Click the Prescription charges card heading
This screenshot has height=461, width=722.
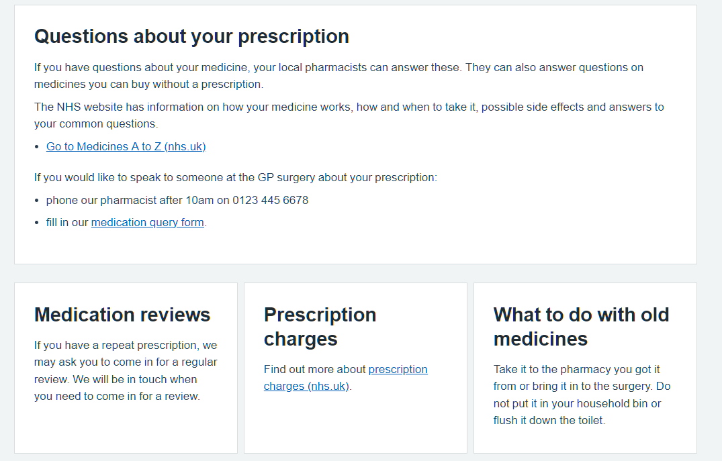pyautogui.click(x=320, y=326)
